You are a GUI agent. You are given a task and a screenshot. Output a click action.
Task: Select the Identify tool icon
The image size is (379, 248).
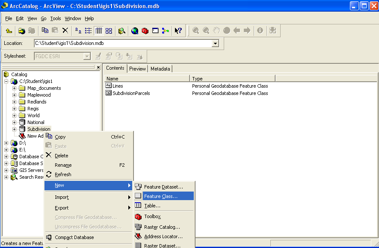260,30
